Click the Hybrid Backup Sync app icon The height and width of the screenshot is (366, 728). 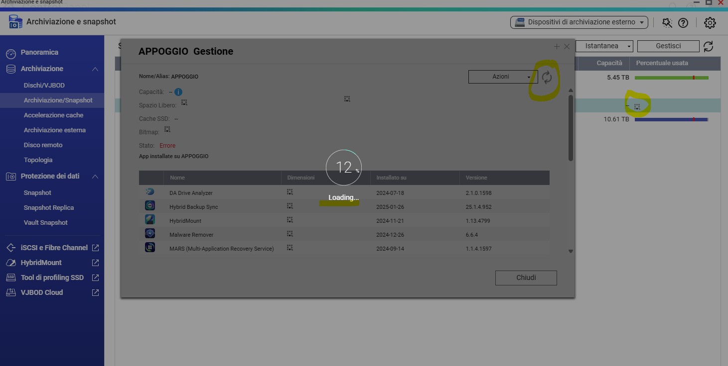click(150, 206)
